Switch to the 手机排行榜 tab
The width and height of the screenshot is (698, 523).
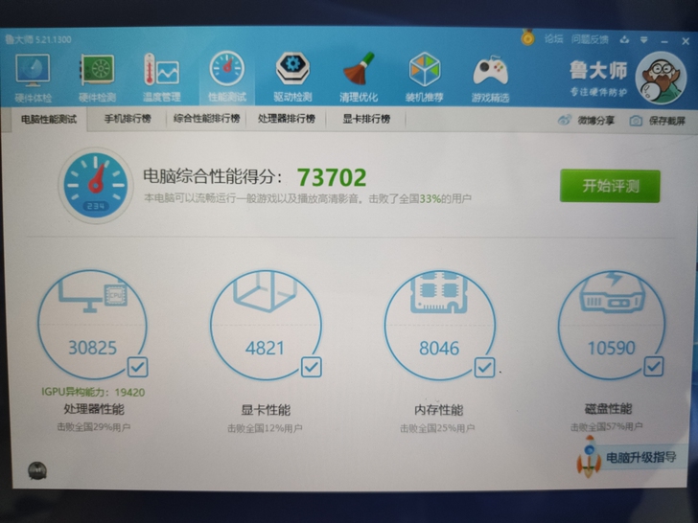128,120
